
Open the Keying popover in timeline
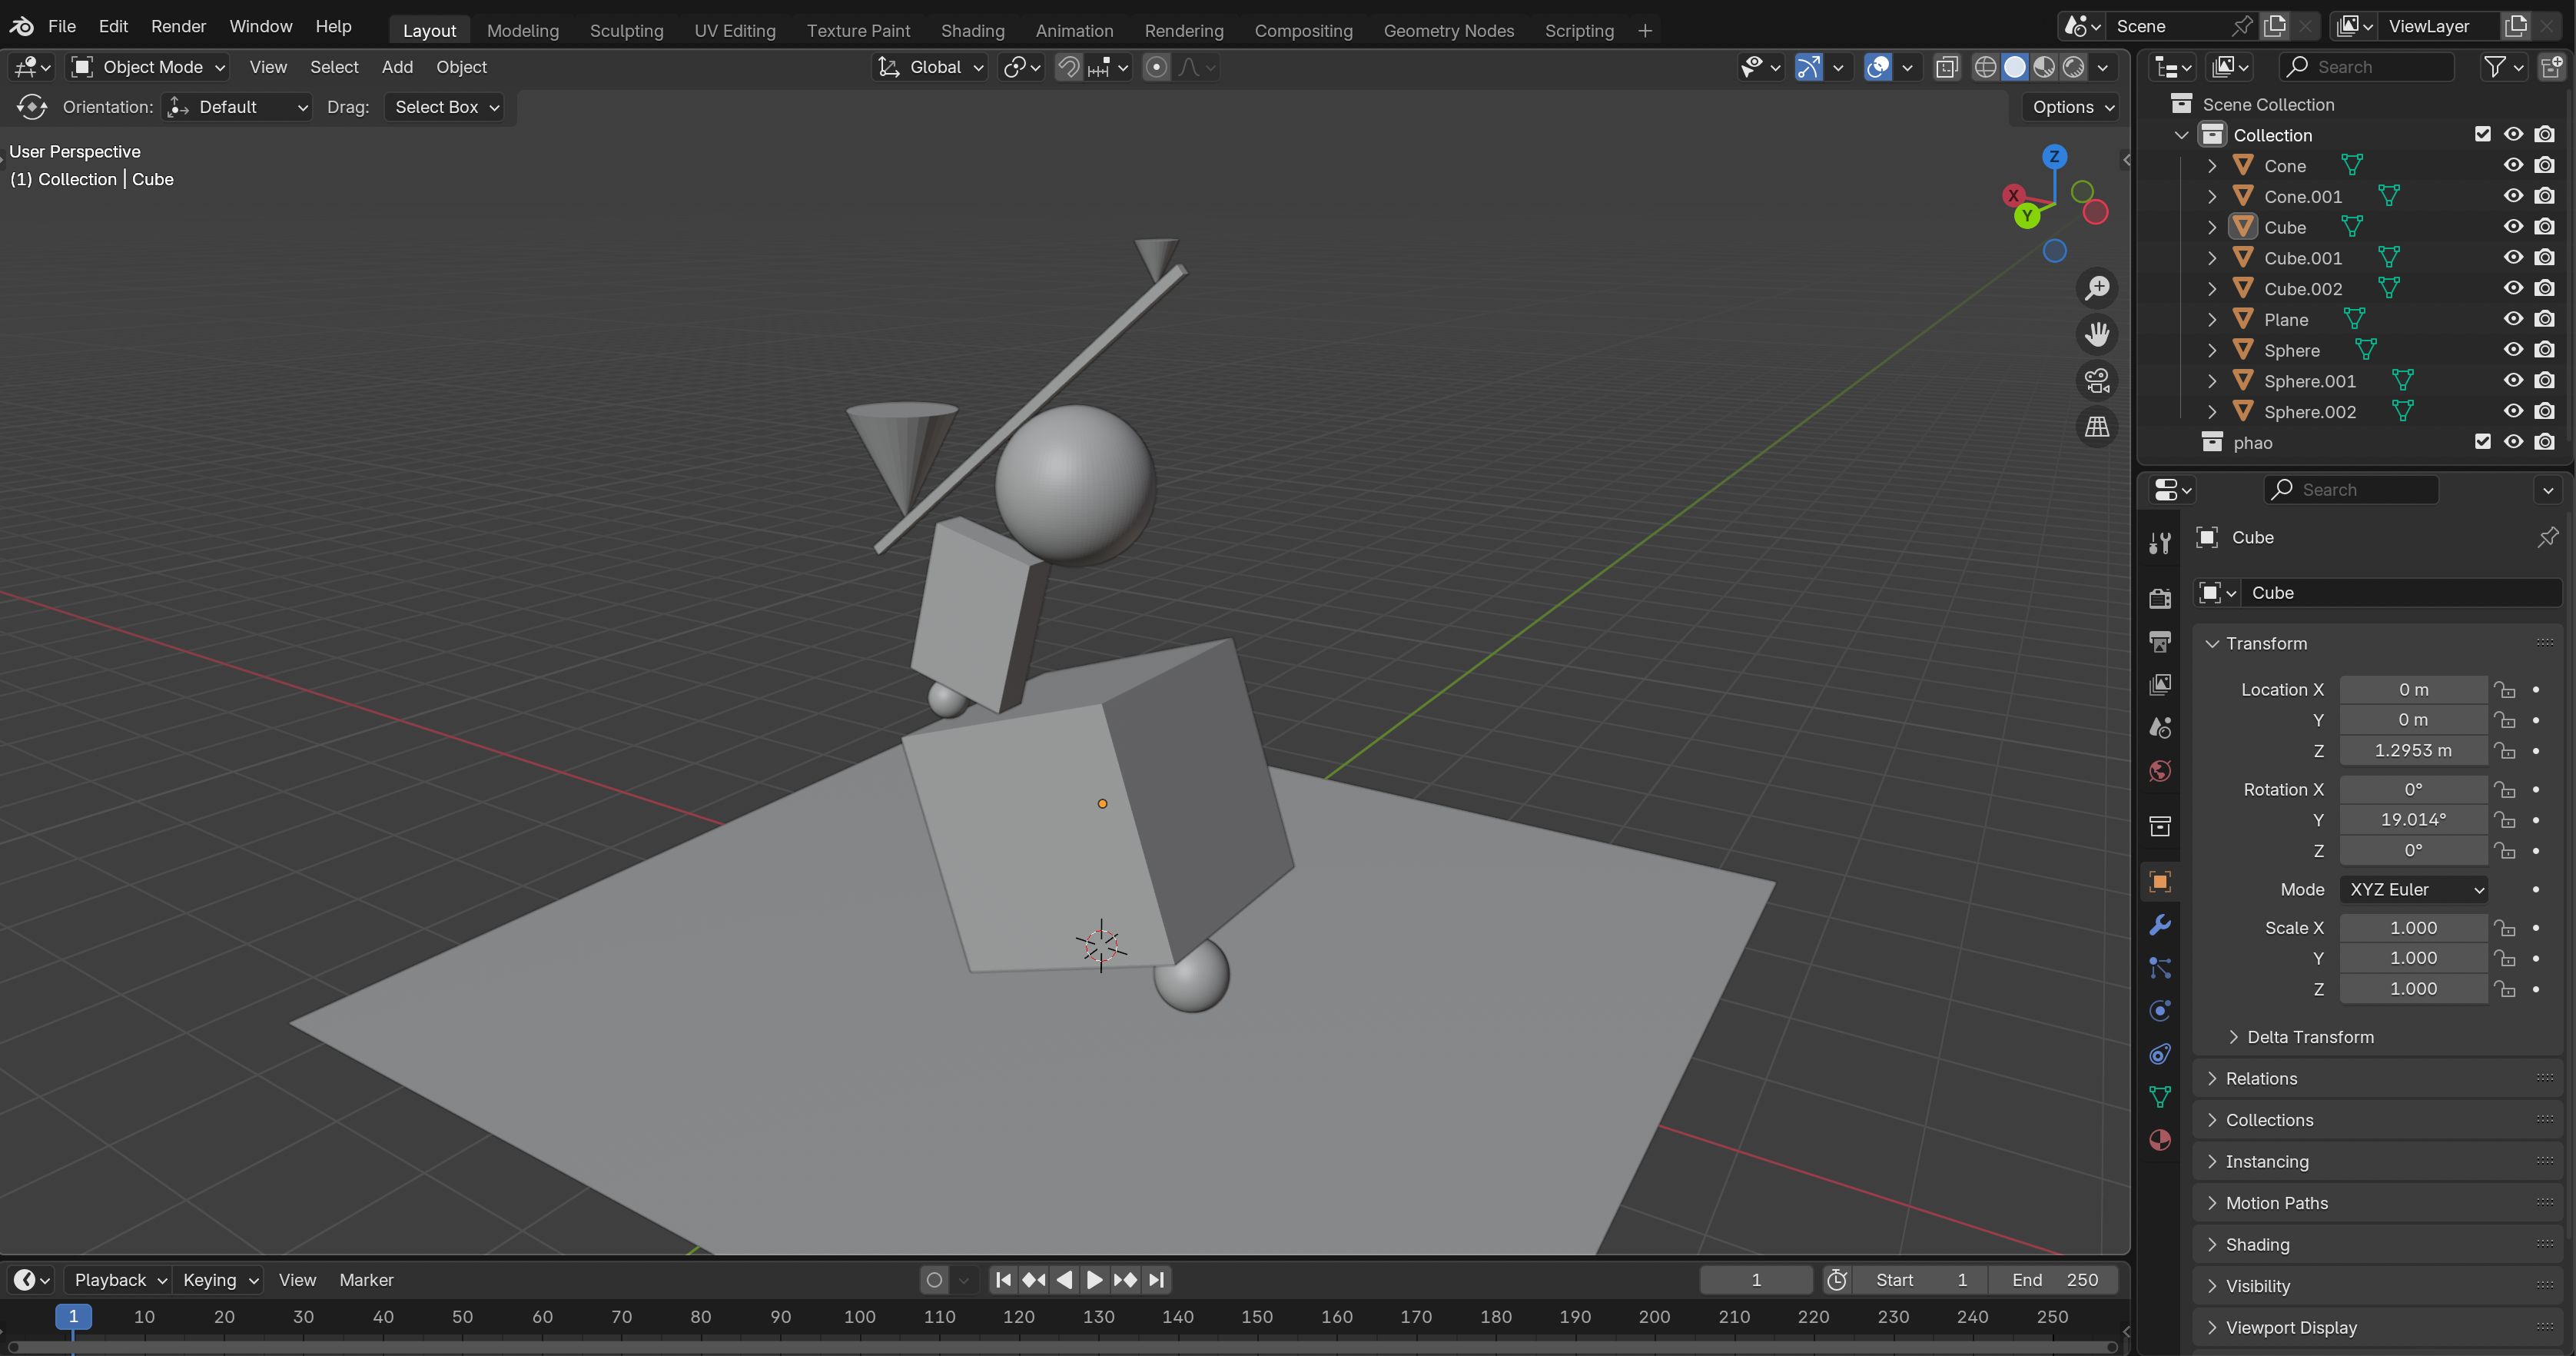219,1280
